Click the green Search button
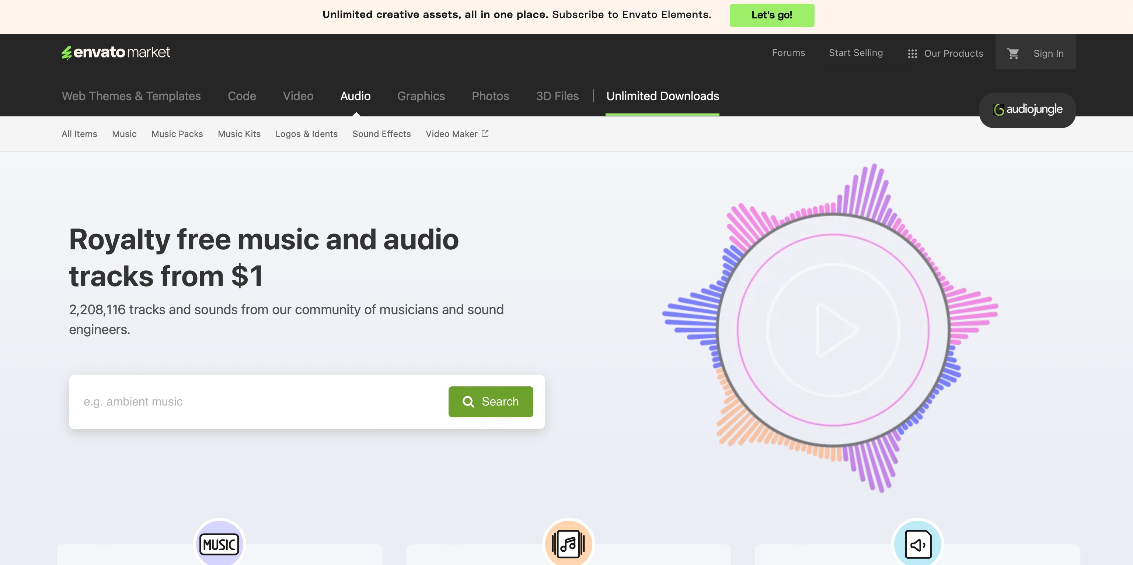Image resolution: width=1133 pixels, height=565 pixels. [491, 401]
